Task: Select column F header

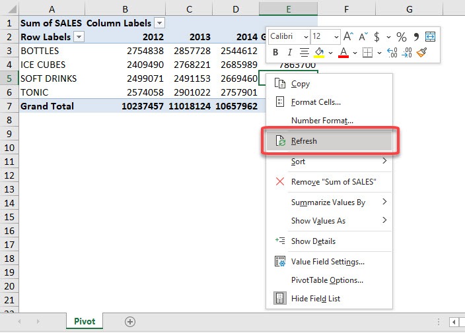Action: pos(346,9)
